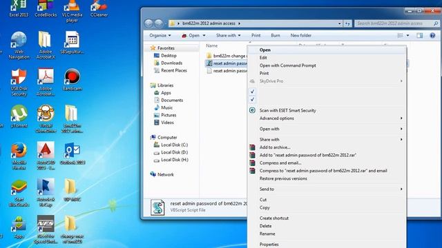
Task: Click the Print toolbar button
Action: pos(256,35)
